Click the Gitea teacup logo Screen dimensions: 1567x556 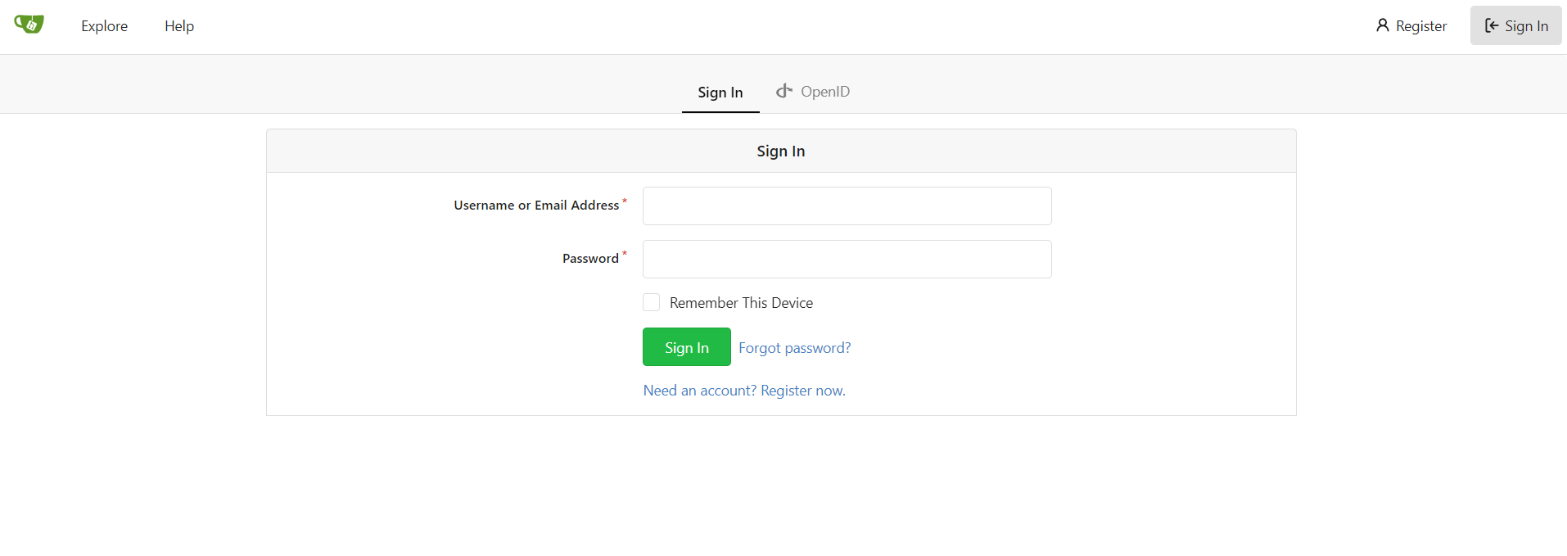click(x=29, y=25)
